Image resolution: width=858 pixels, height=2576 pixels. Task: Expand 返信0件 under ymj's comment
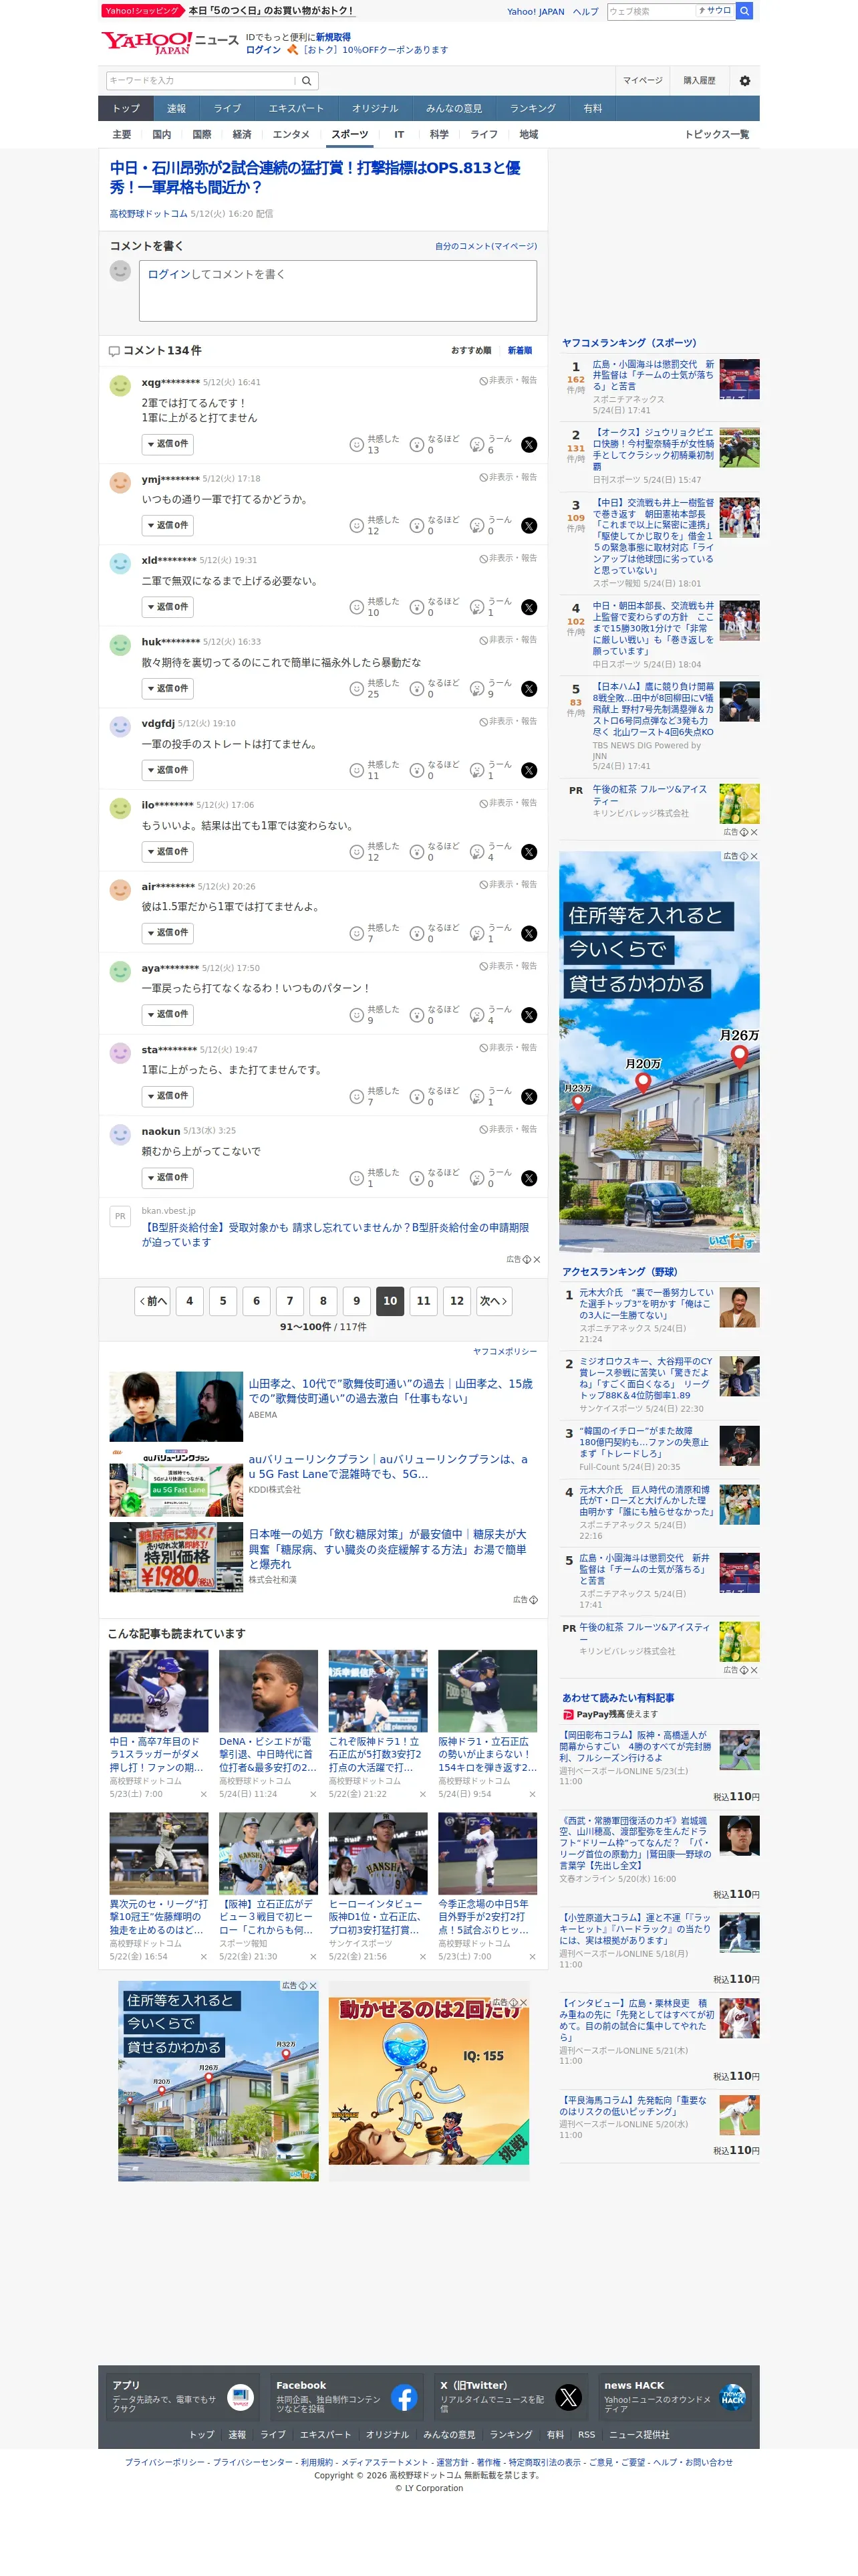[x=168, y=526]
